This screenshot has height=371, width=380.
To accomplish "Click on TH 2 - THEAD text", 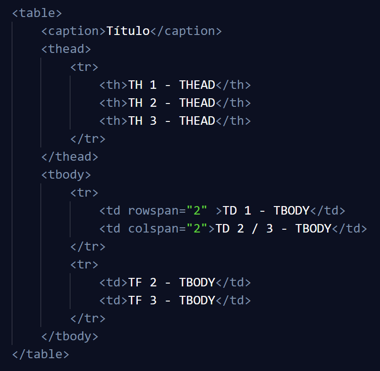I will pos(172,103).
